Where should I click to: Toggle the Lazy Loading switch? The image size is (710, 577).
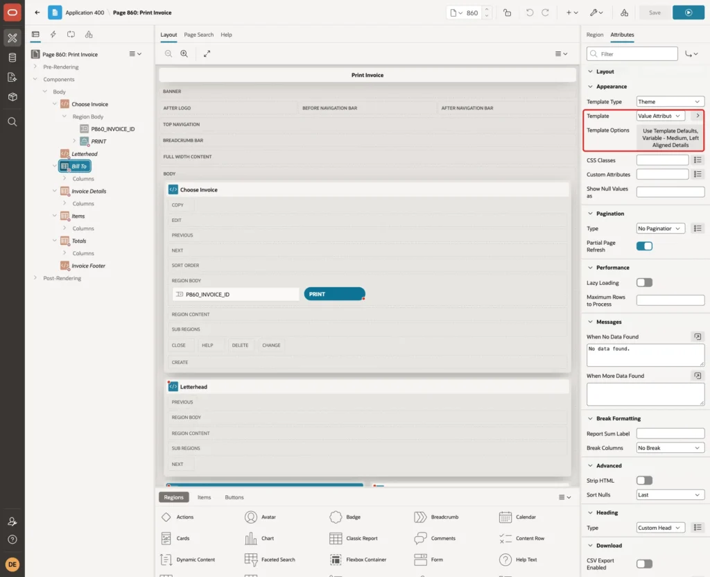click(x=644, y=283)
